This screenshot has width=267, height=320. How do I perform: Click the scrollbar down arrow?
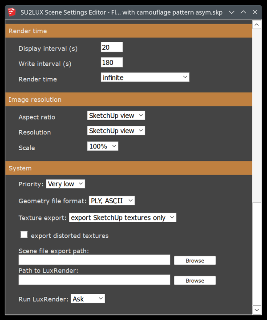point(257,310)
